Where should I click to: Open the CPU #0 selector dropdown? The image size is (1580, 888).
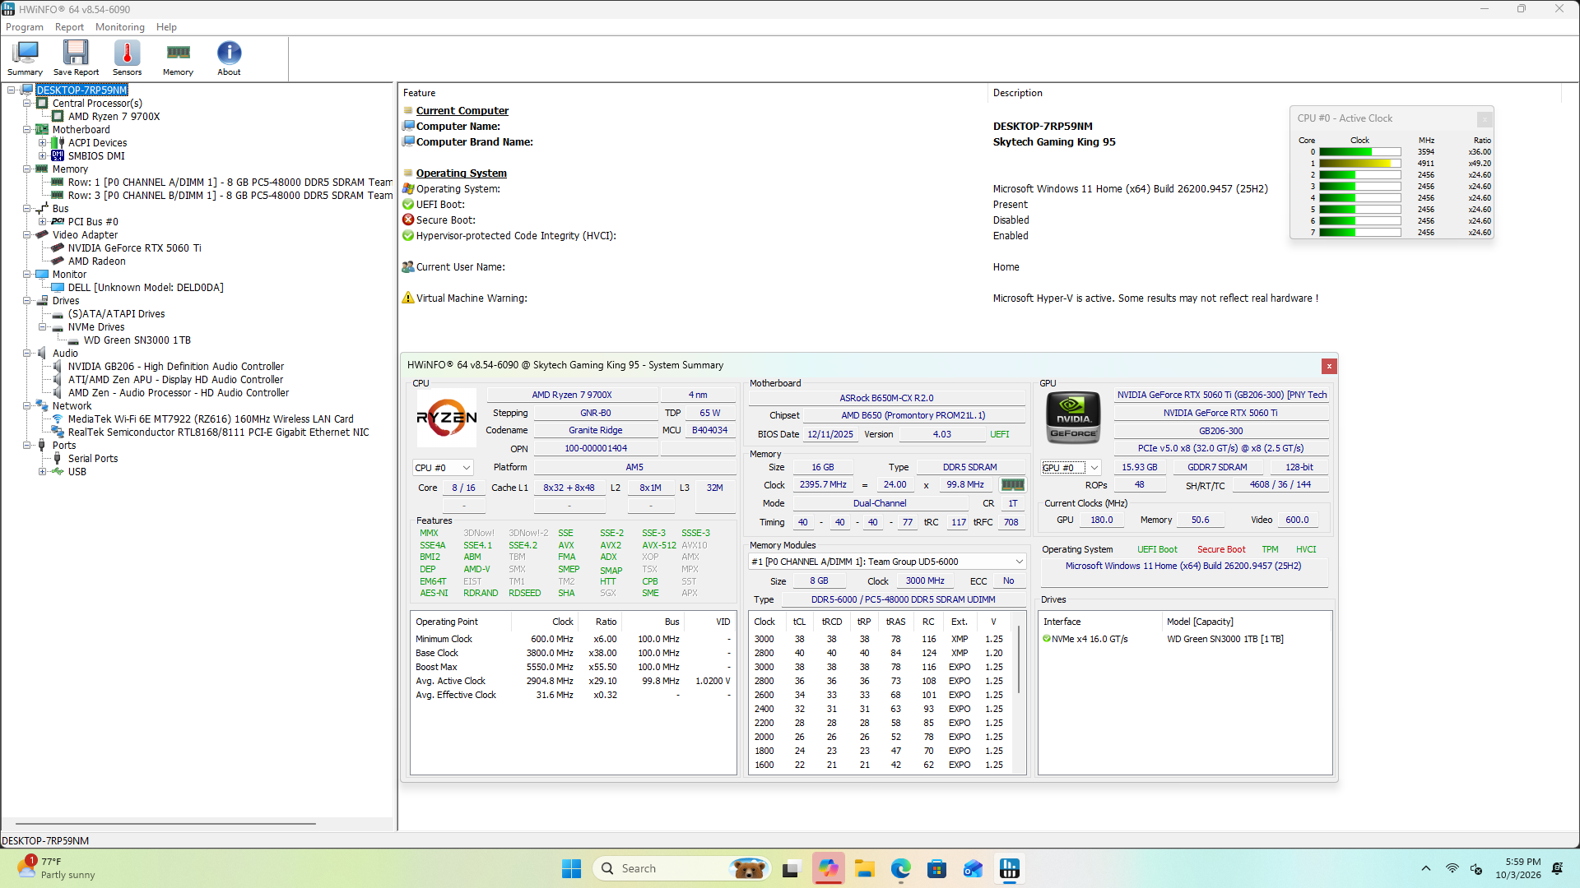[x=443, y=468]
